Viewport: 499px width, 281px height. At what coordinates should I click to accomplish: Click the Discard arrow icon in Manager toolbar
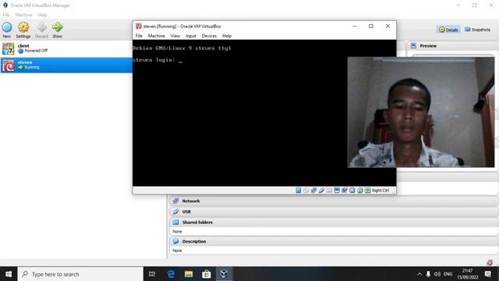pyautogui.click(x=41, y=27)
